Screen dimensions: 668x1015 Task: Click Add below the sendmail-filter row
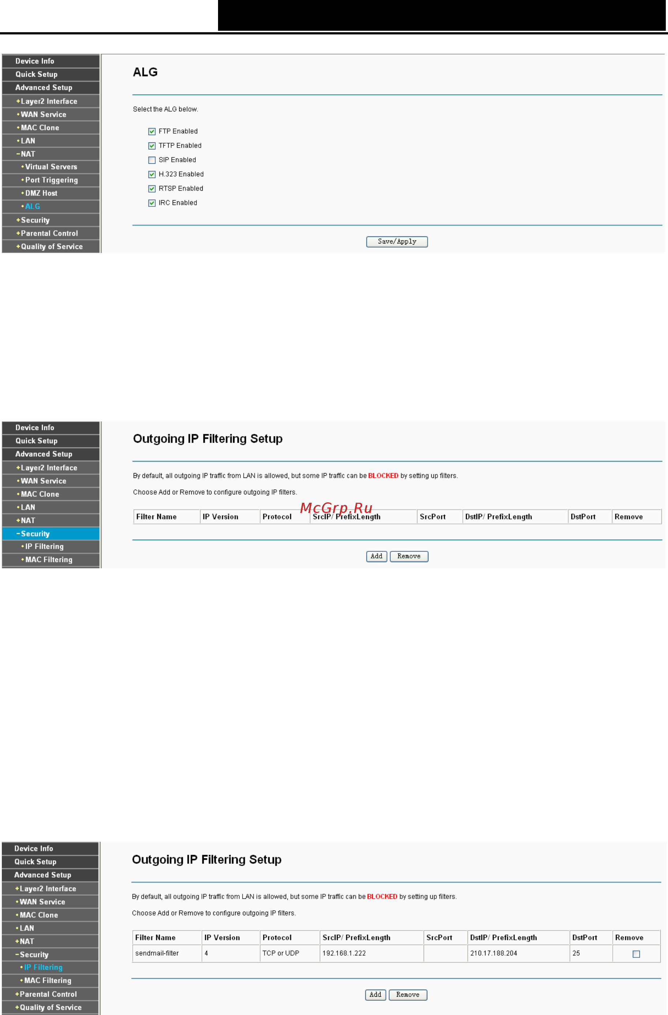point(375,994)
